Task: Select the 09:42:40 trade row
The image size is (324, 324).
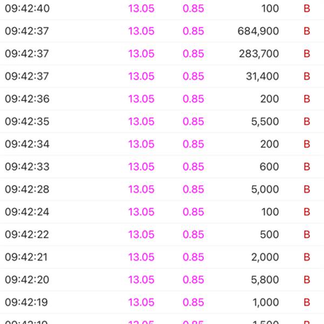Action: [162, 9]
